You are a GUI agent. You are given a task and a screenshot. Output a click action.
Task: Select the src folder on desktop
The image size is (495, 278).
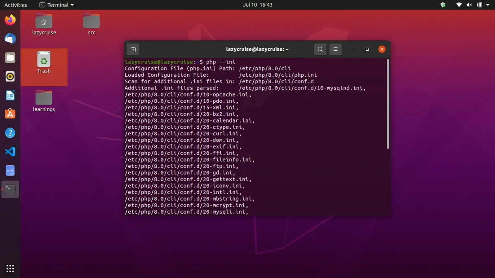click(x=91, y=24)
